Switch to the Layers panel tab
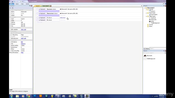This screenshot has height=98, width=175. [x=152, y=48]
